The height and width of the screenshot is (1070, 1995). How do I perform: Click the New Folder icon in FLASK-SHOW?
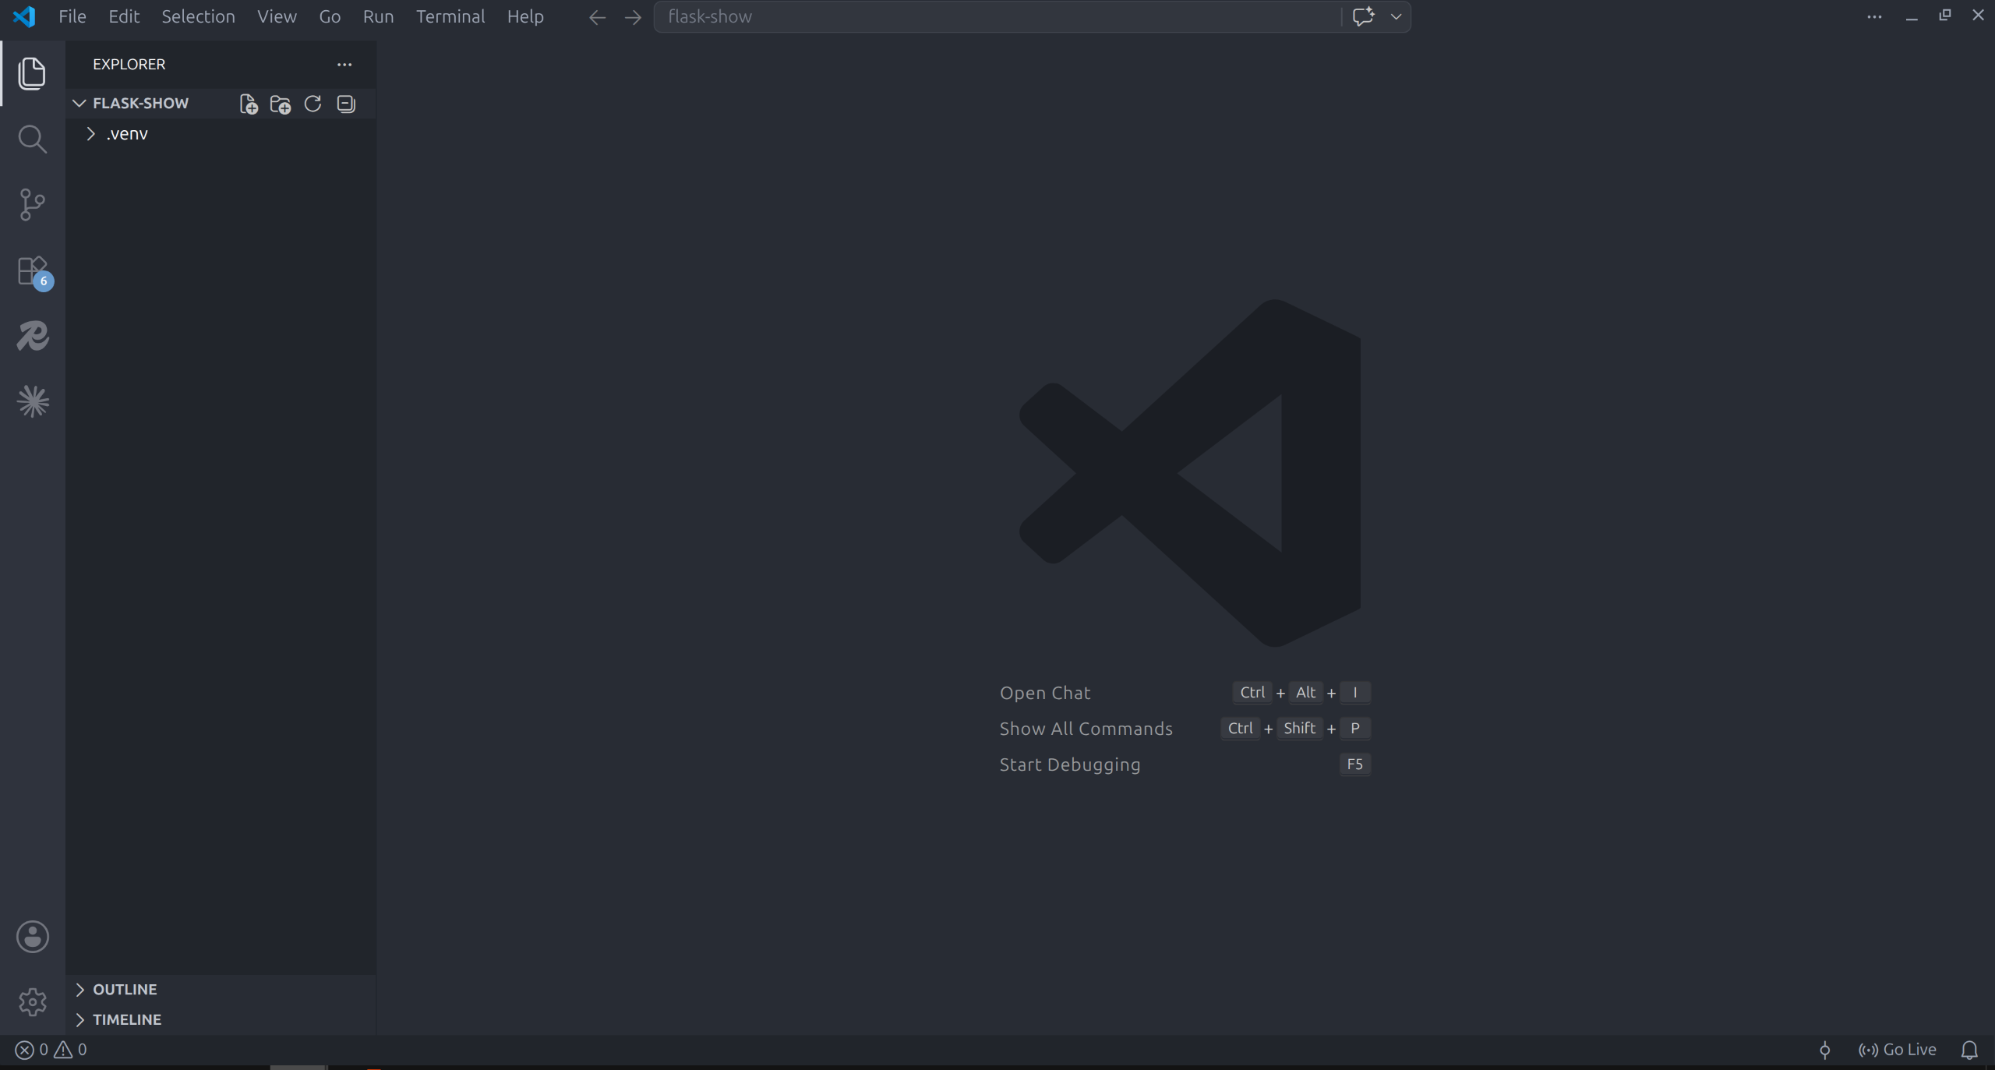281,104
